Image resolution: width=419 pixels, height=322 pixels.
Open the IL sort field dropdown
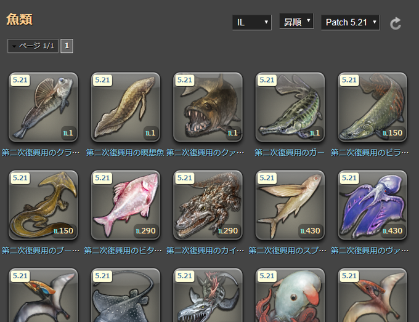coord(252,22)
